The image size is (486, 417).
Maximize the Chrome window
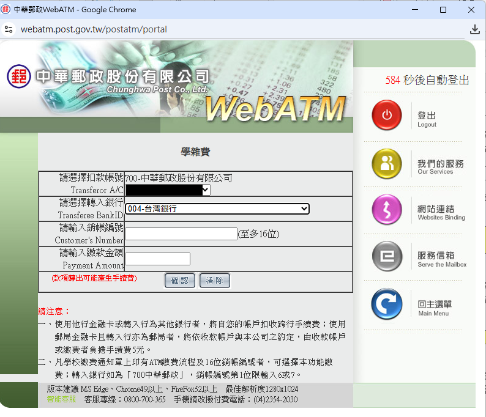tap(443, 10)
